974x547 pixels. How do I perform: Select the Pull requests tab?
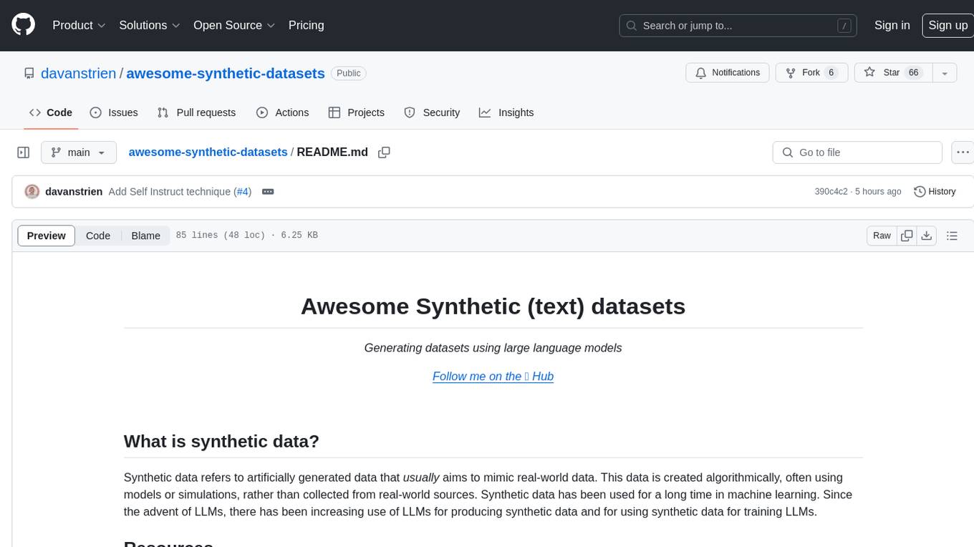[x=196, y=112]
